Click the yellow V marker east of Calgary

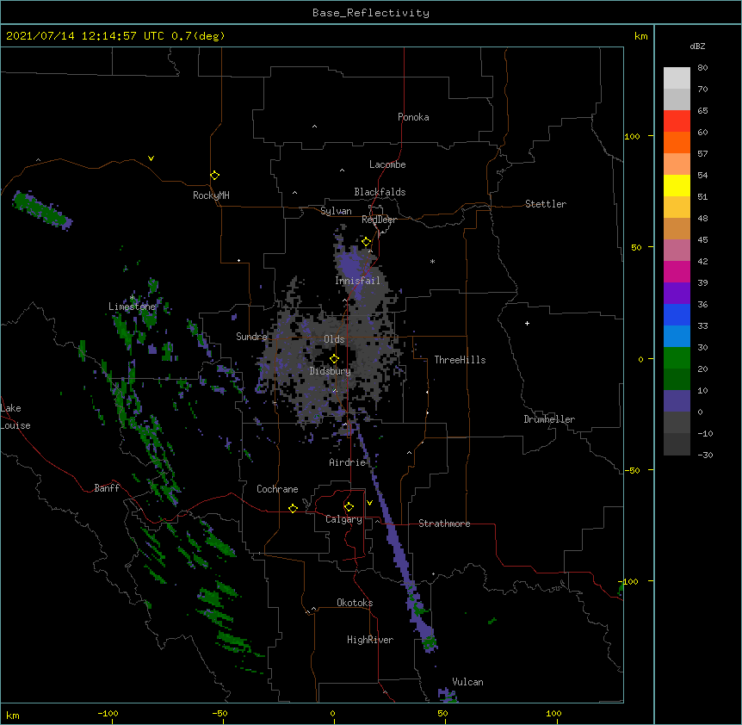(369, 503)
